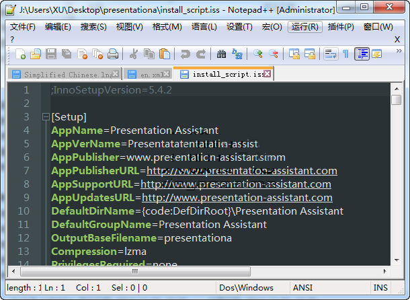Open the 搜索(S) menu
Screen dimensions: 410x300
[93, 27]
